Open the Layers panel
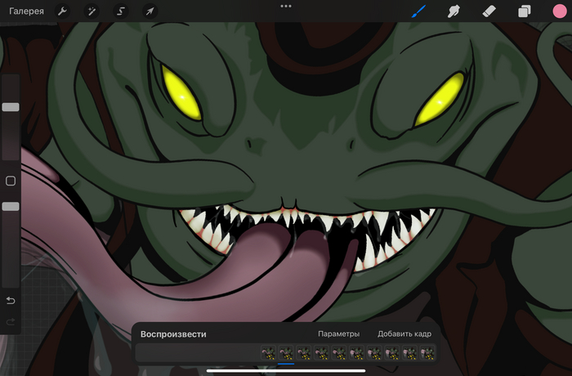The width and height of the screenshot is (572, 376). [525, 11]
